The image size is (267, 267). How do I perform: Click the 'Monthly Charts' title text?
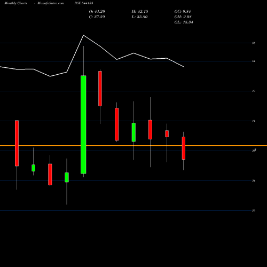point(15,3)
